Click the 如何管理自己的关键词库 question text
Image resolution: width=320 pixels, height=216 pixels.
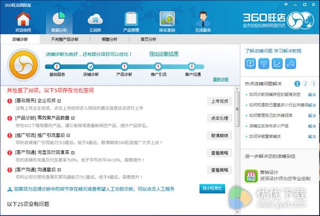point(270,115)
